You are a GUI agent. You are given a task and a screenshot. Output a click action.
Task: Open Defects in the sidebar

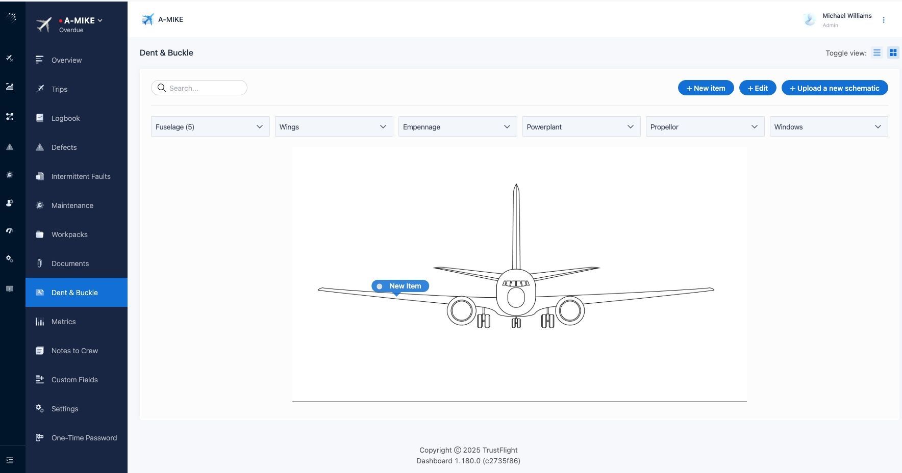(x=77, y=147)
